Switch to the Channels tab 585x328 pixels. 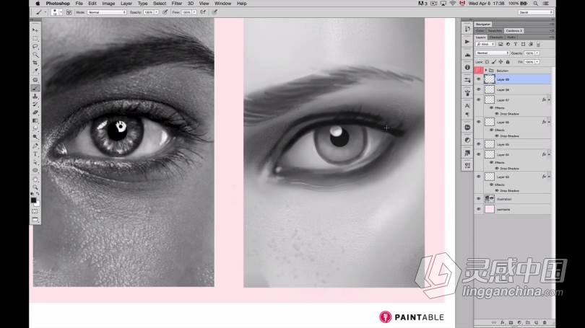click(x=495, y=37)
